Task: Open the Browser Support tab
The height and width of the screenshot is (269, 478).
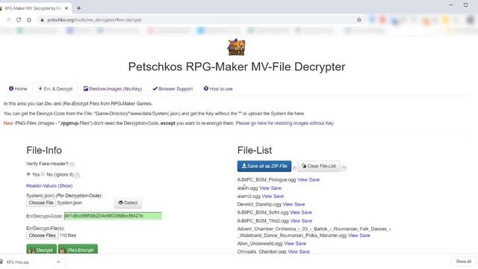Action: point(173,89)
